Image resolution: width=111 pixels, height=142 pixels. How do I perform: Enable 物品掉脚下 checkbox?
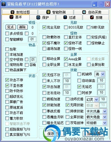click(x=7, y=70)
